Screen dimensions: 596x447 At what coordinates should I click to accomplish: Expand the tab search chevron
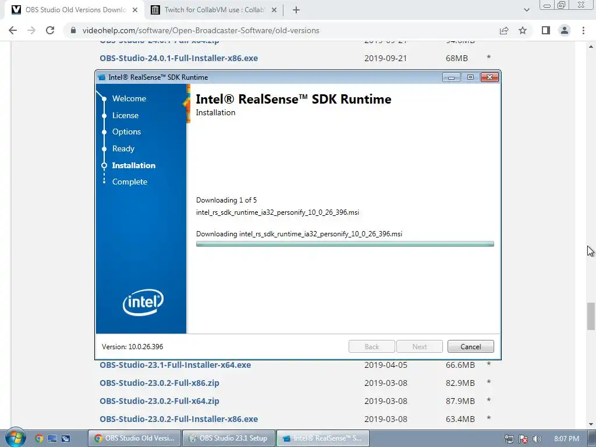point(526,10)
